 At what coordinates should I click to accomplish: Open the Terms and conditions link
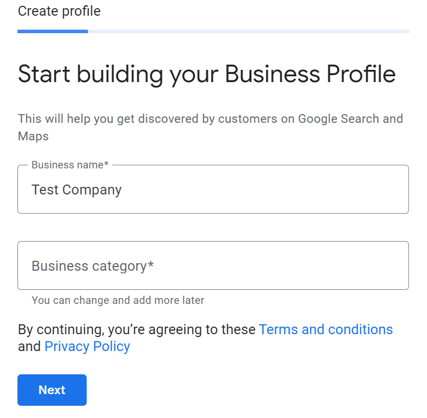pyautogui.click(x=326, y=330)
